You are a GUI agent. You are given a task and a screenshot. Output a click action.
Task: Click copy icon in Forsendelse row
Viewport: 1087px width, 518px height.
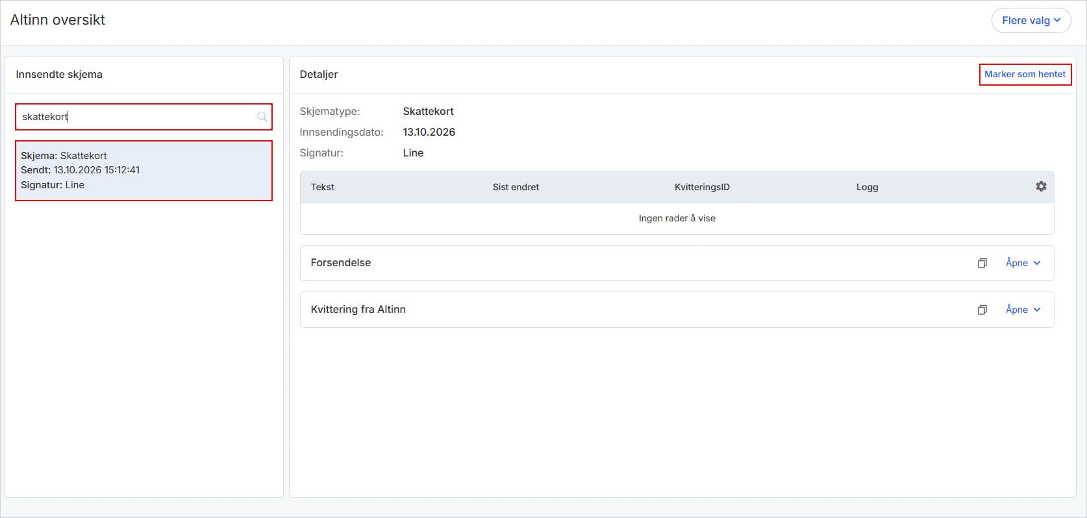[982, 263]
